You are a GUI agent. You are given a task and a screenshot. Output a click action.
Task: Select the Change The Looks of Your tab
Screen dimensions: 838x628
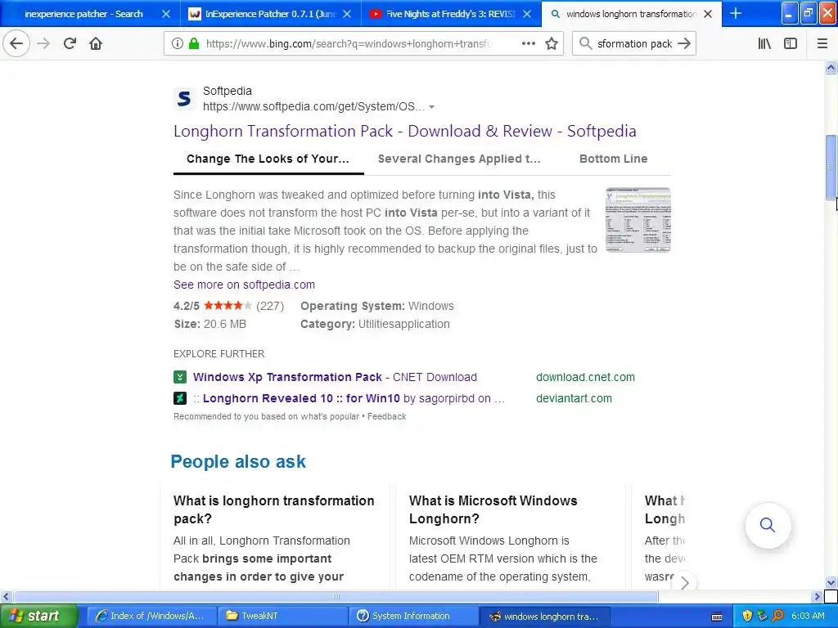268,159
